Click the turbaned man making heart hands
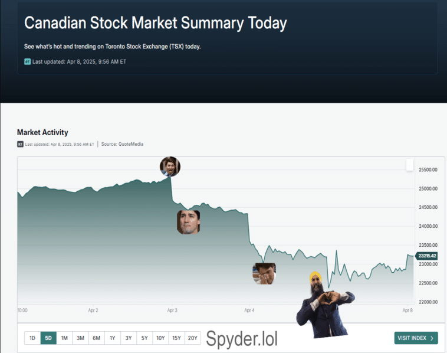 tap(321, 306)
